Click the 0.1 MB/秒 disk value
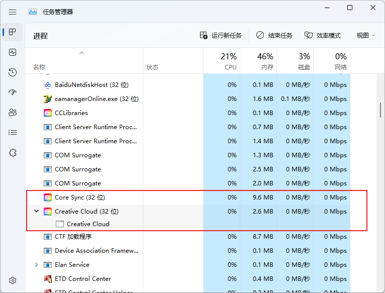This screenshot has width=385, height=293. point(296,99)
